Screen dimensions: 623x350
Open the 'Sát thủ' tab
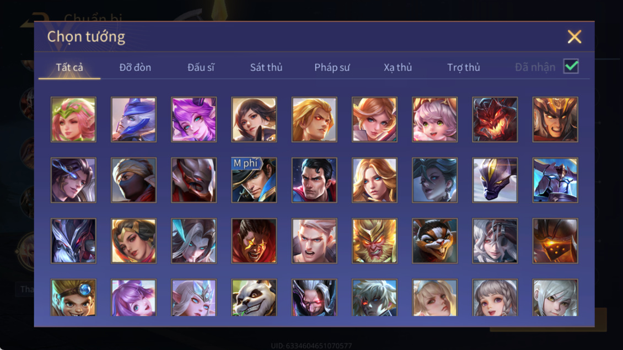click(x=266, y=67)
